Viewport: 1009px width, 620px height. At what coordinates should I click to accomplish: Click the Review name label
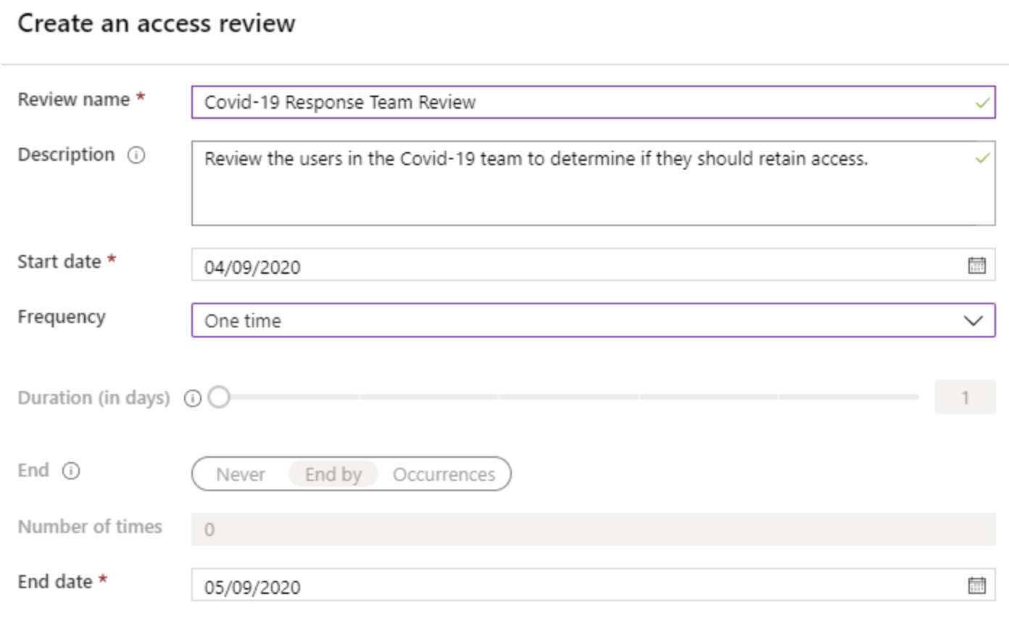click(74, 99)
